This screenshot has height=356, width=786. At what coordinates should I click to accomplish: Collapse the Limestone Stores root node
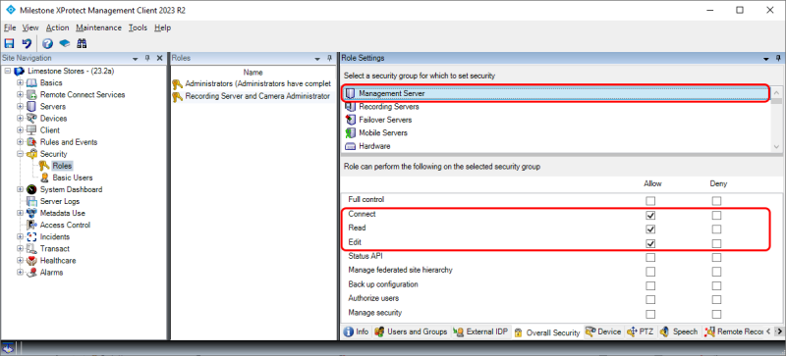[8, 71]
